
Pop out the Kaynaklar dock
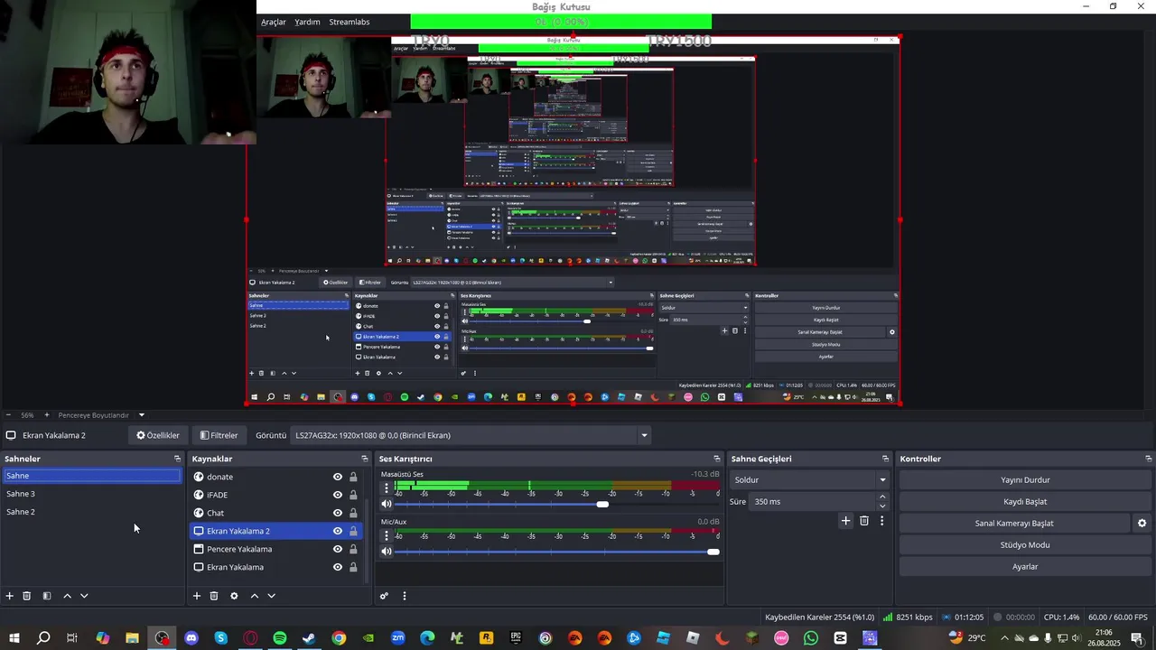click(x=365, y=459)
